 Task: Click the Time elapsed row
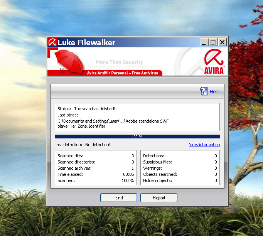[x=96, y=174]
